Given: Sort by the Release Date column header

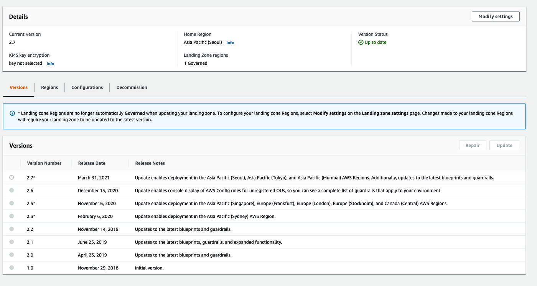Looking at the screenshot, I should pos(91,163).
